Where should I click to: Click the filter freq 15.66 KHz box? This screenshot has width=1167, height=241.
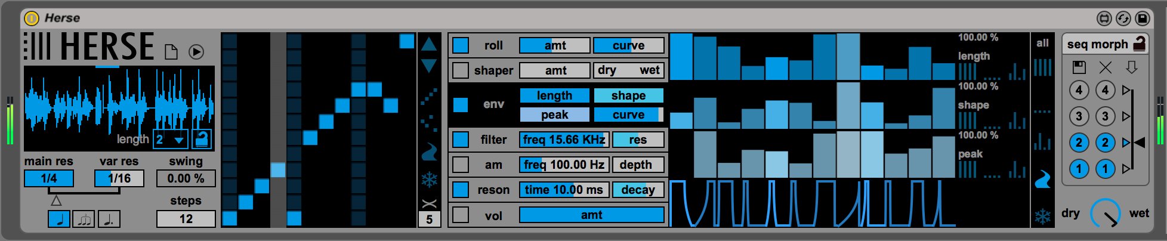(x=564, y=140)
